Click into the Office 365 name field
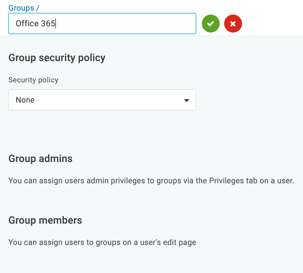303x273 pixels. (102, 24)
